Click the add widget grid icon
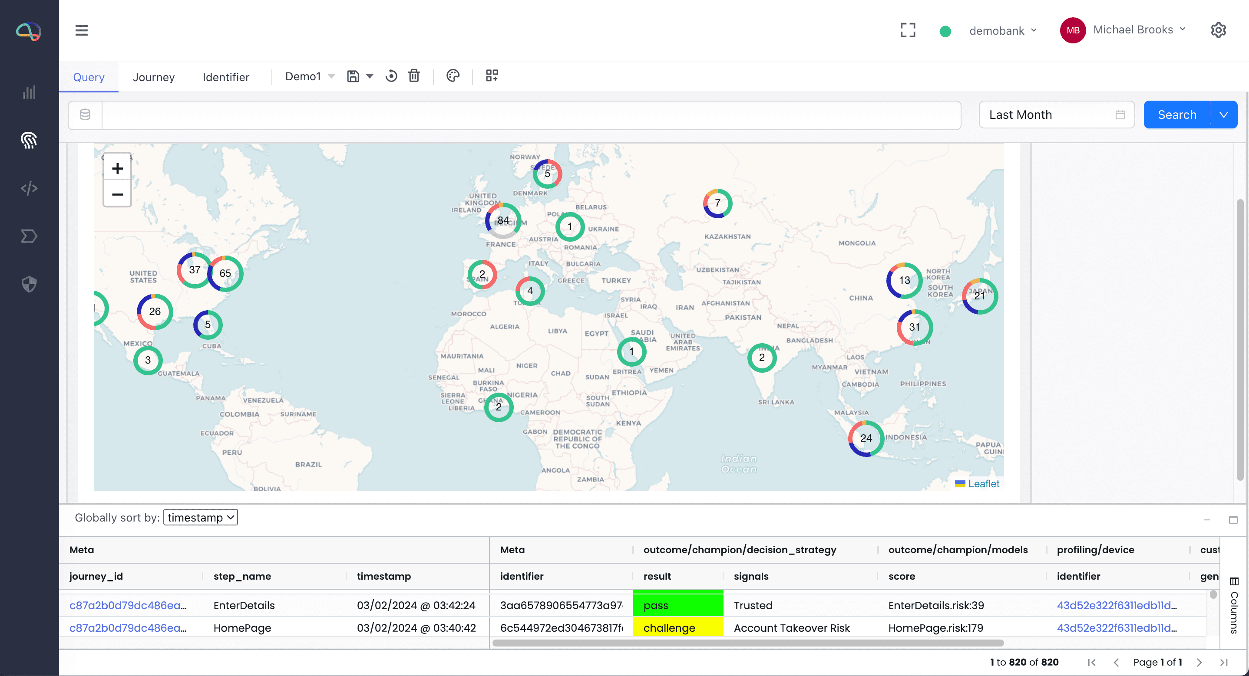 (x=492, y=75)
